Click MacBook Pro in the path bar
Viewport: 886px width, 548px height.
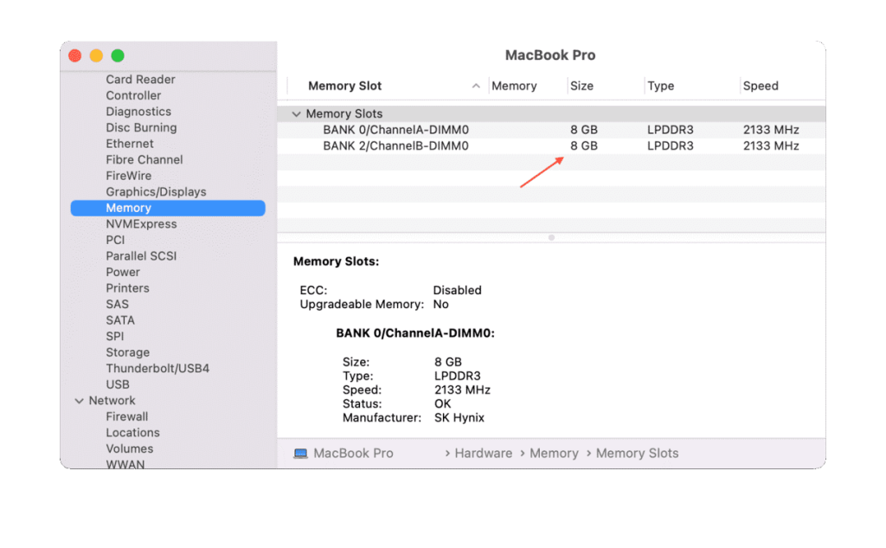pyautogui.click(x=353, y=454)
